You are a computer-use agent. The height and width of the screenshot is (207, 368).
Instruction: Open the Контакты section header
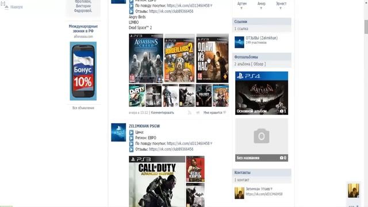pyautogui.click(x=262, y=172)
